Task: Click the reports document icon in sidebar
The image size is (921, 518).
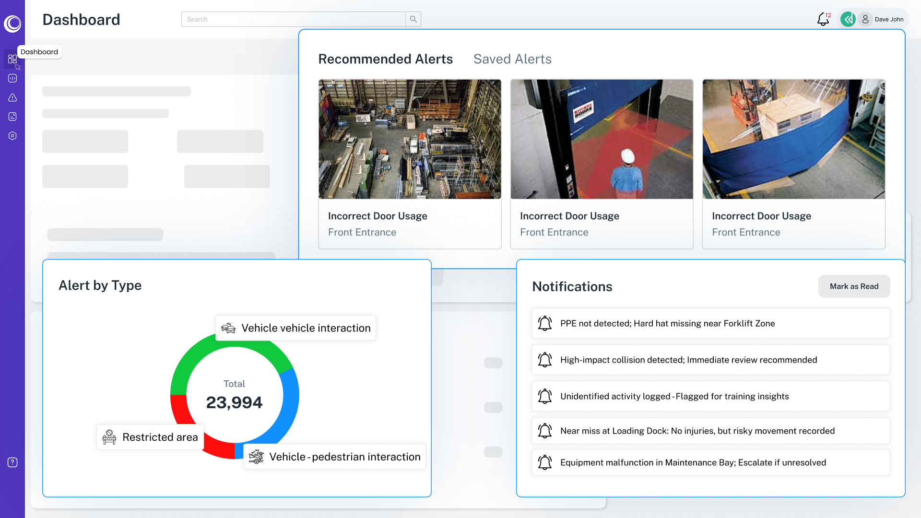Action: click(x=12, y=117)
